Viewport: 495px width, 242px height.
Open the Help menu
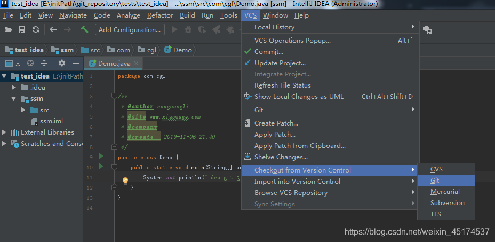[x=301, y=15]
